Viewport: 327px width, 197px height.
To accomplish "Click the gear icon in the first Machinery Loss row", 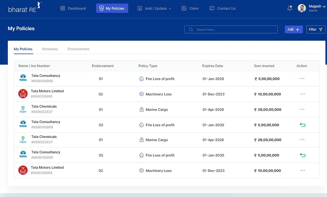I will (x=141, y=94).
